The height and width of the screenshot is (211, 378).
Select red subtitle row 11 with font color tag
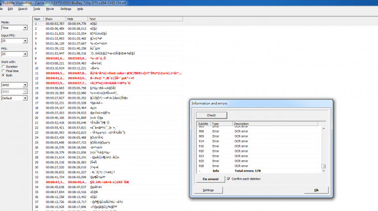pos(108,73)
